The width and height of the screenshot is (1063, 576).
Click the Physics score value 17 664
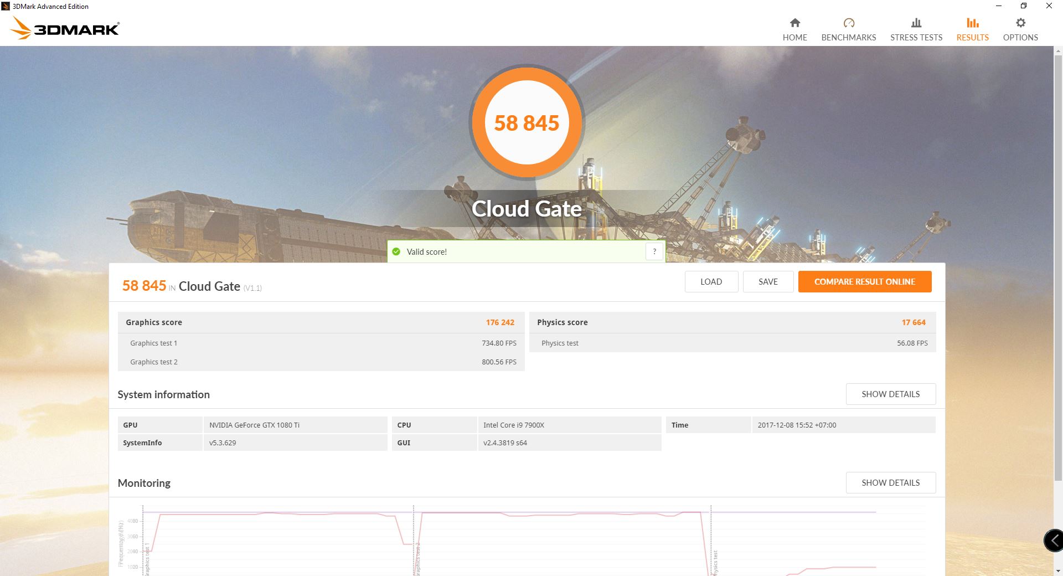point(914,322)
